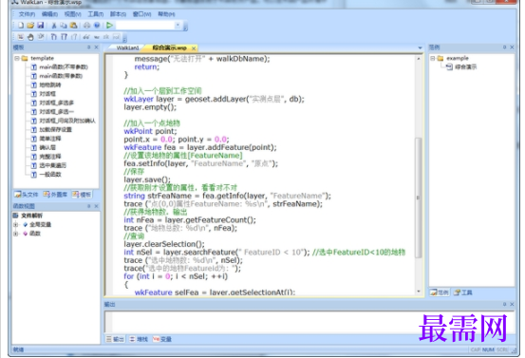Click the glasses quick-watch icon
The height and width of the screenshot is (358, 525).
tap(86, 37)
